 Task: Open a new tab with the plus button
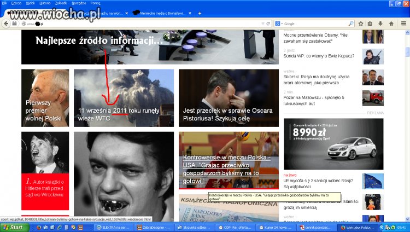200,13
